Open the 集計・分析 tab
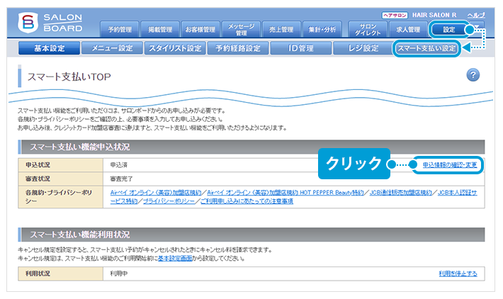Screen dimensions: 503x299 pyautogui.click(x=322, y=30)
